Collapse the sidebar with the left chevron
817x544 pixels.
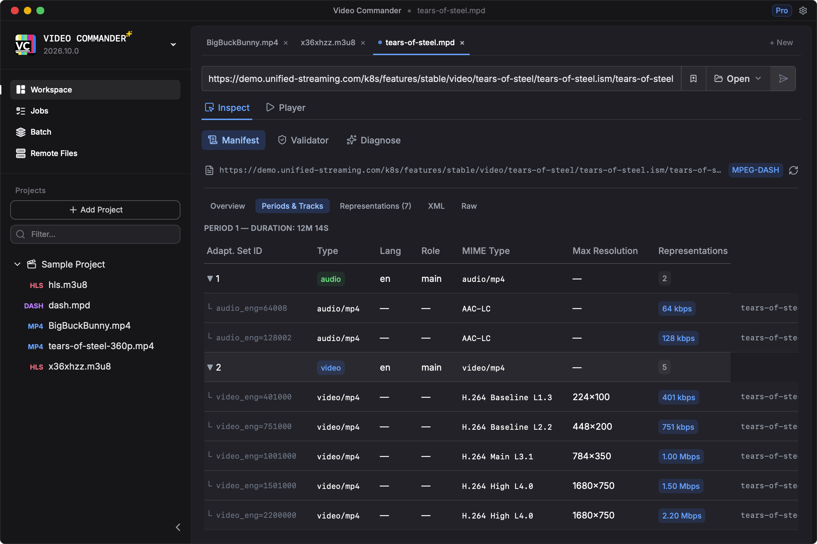pos(178,527)
